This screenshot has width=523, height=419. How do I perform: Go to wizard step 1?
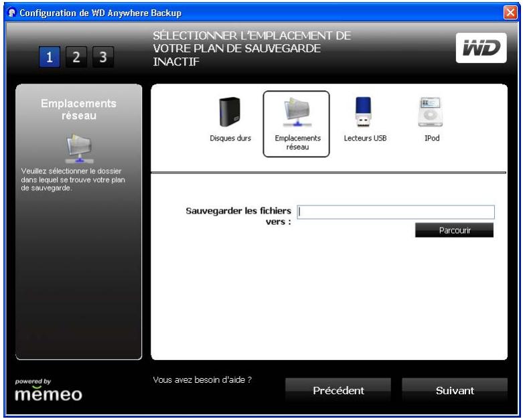[50, 57]
